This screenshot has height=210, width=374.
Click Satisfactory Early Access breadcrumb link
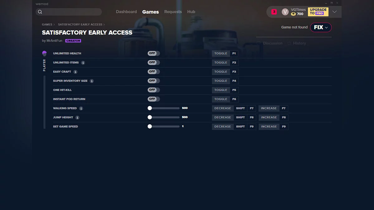[80, 25]
